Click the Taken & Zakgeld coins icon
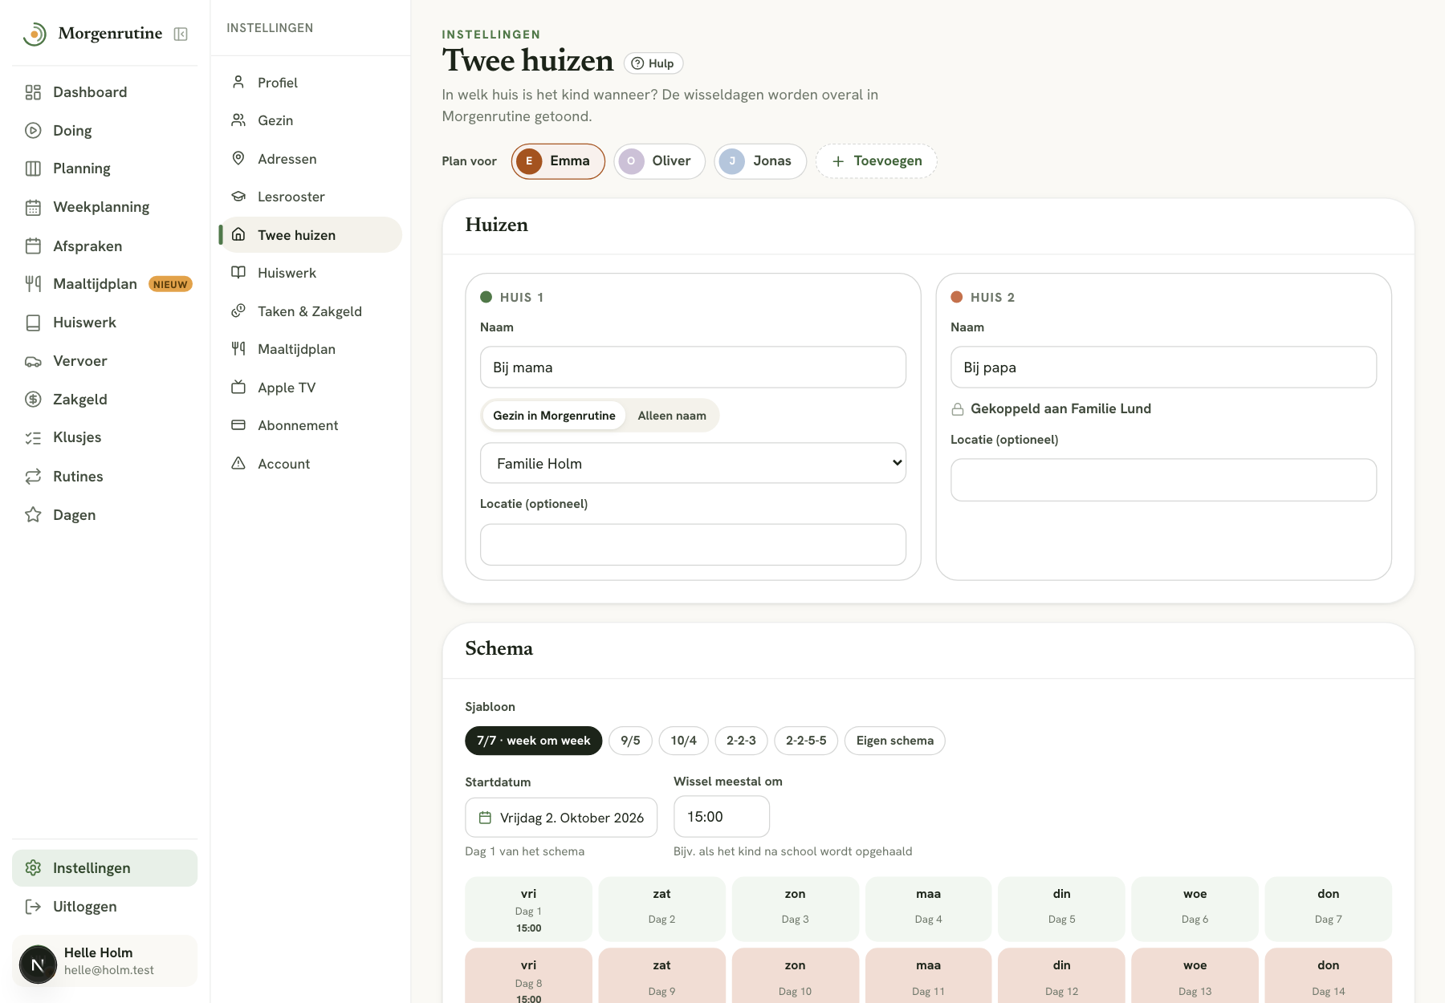The width and height of the screenshot is (1445, 1003). (238, 311)
